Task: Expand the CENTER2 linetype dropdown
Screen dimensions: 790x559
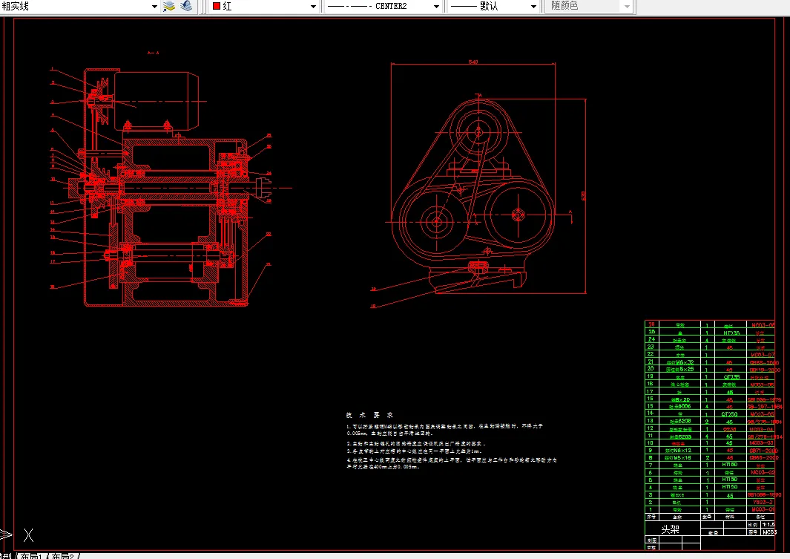Action: point(435,6)
